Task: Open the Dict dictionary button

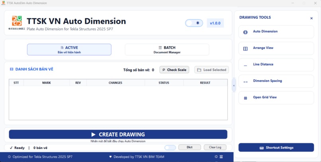Action: pos(190,147)
